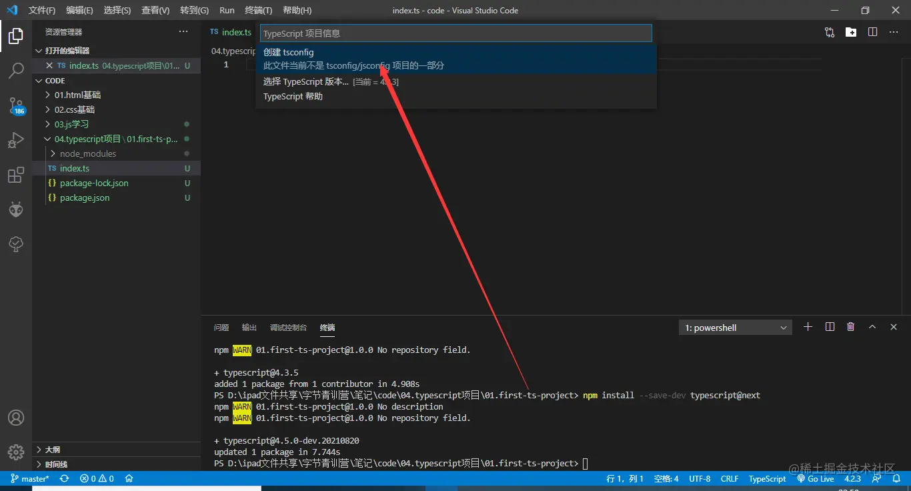
Task: Open the Manage gear icon
Action: point(16,452)
